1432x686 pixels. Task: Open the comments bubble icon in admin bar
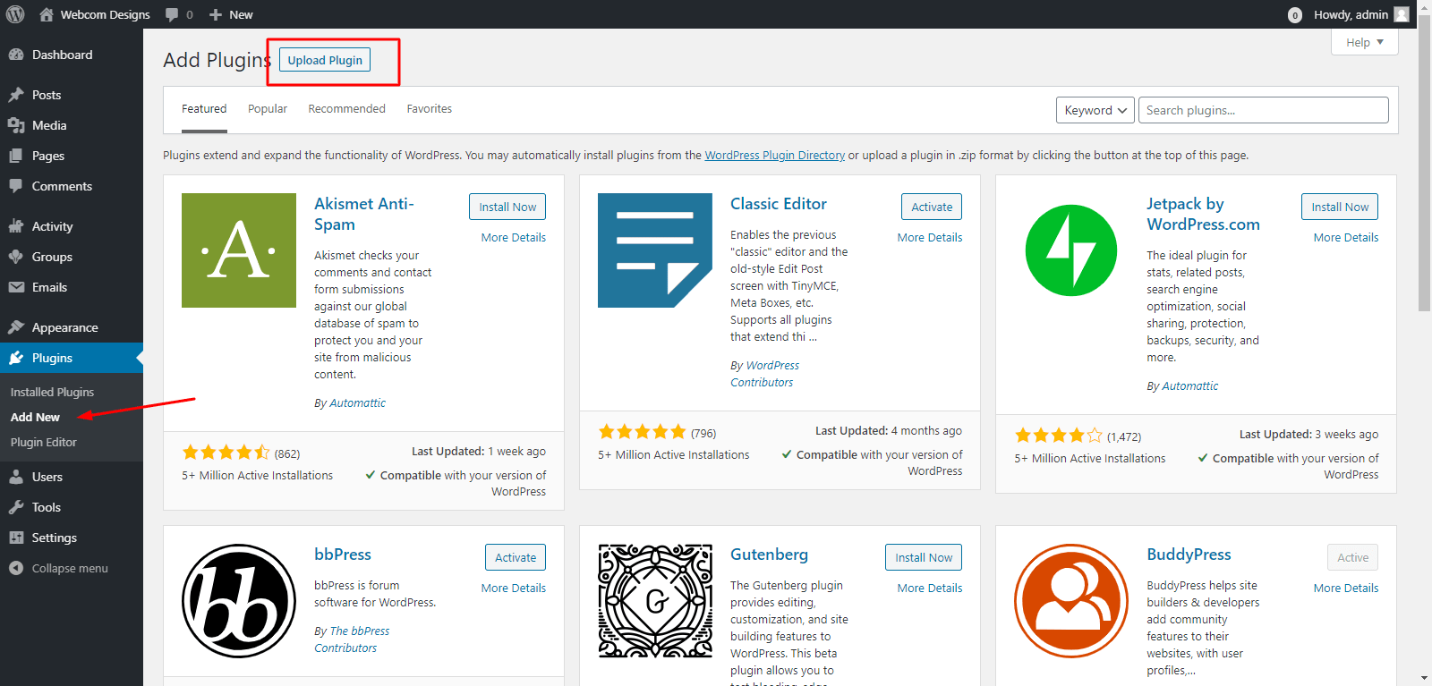172,15
